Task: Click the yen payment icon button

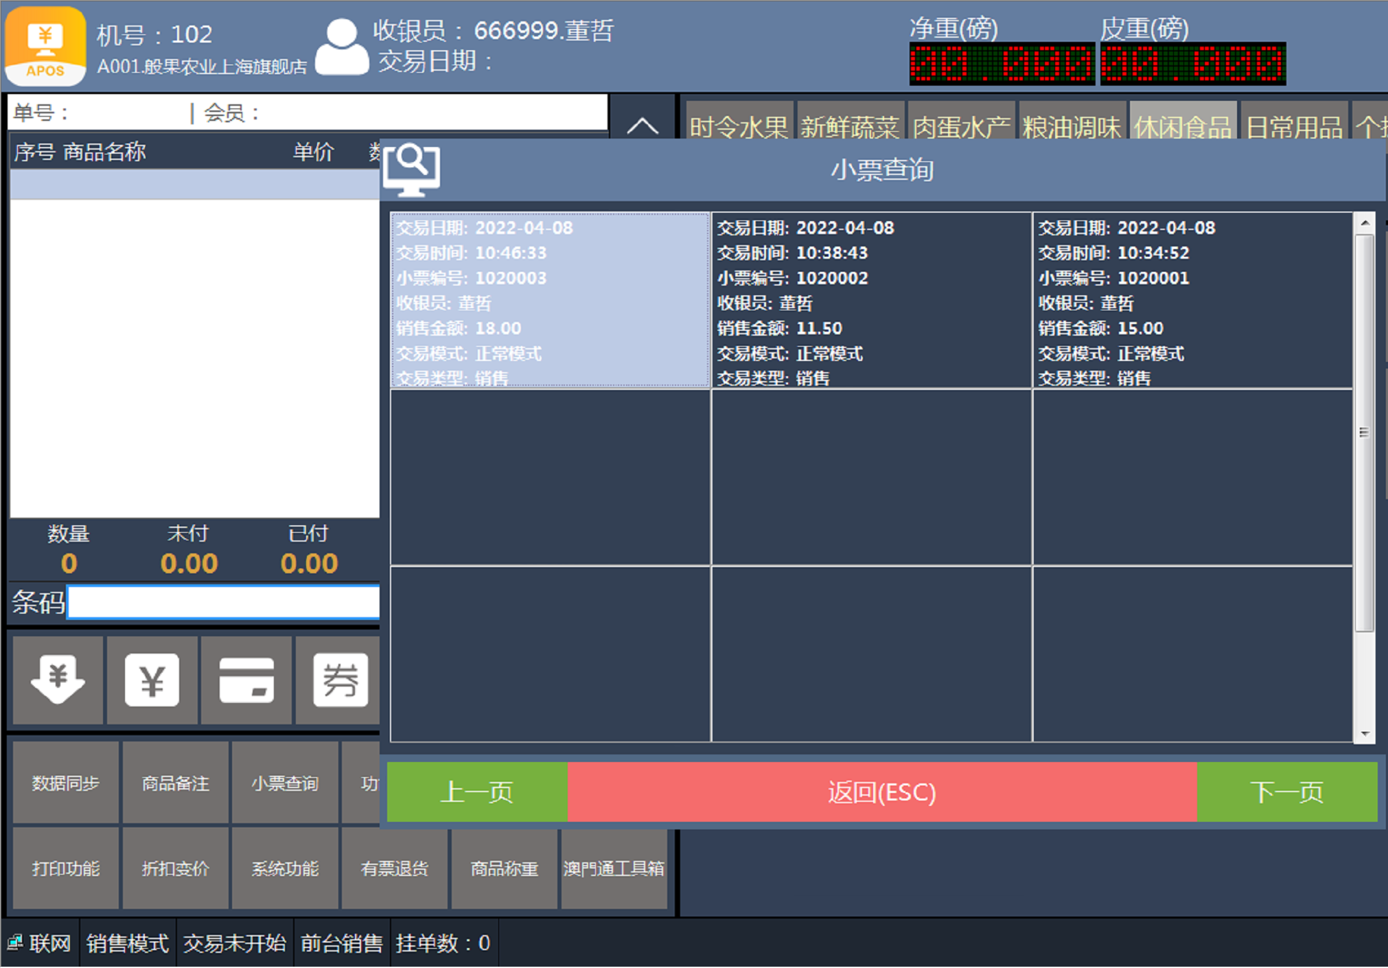Action: (152, 680)
